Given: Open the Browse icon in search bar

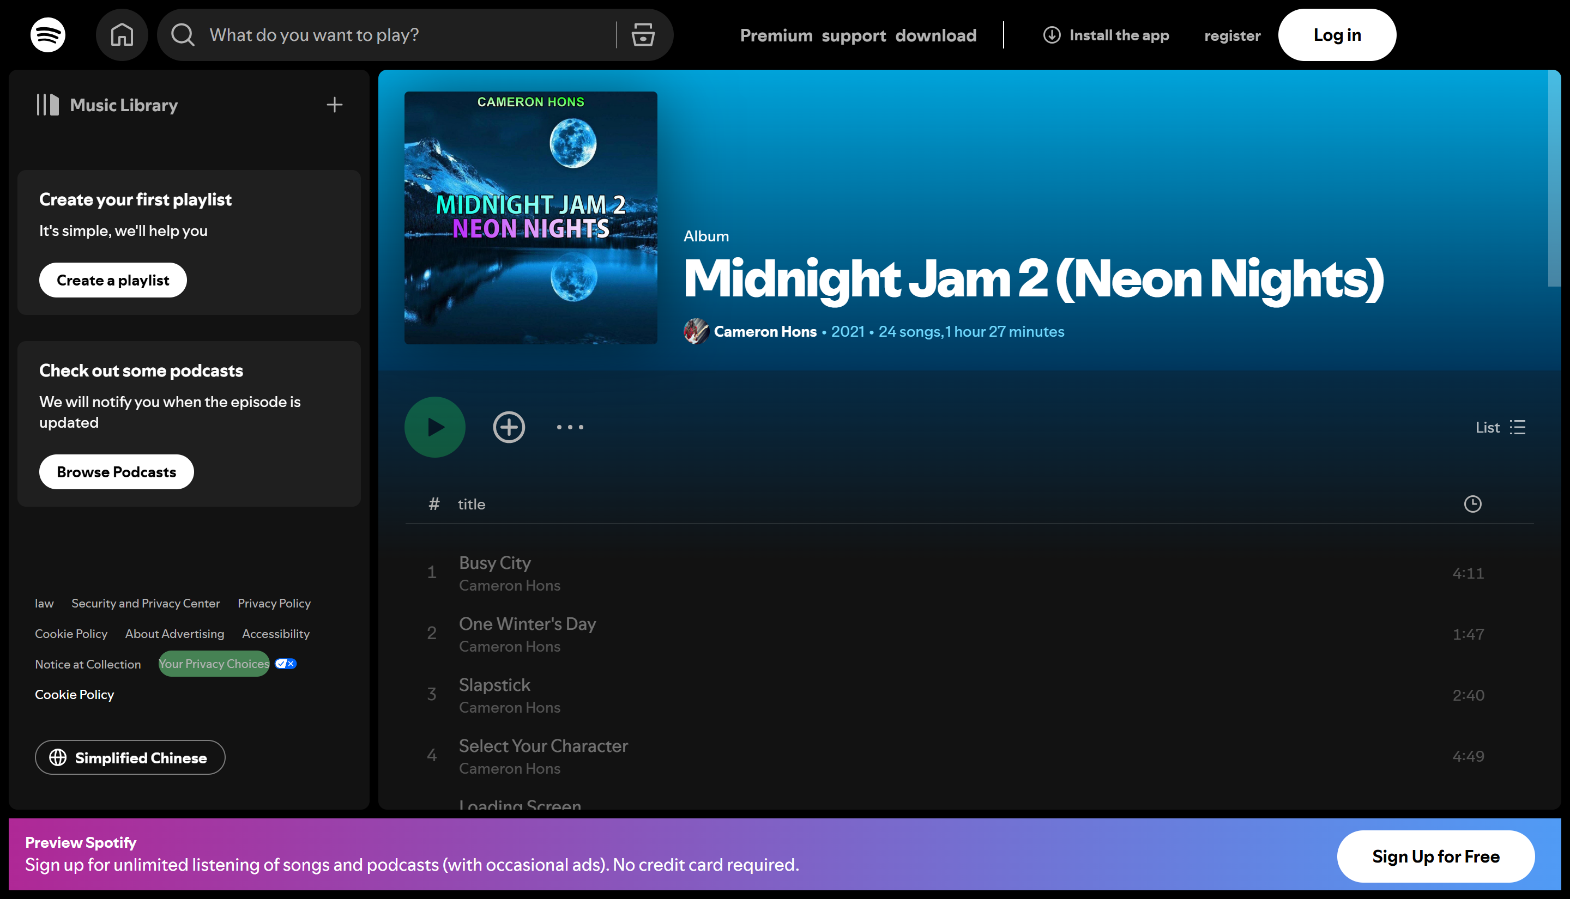Looking at the screenshot, I should click(643, 34).
